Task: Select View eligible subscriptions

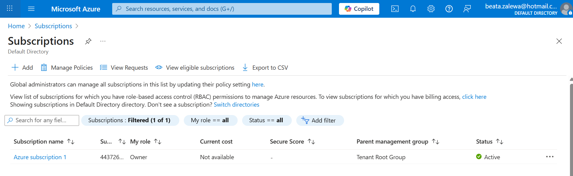Action: [x=195, y=68]
